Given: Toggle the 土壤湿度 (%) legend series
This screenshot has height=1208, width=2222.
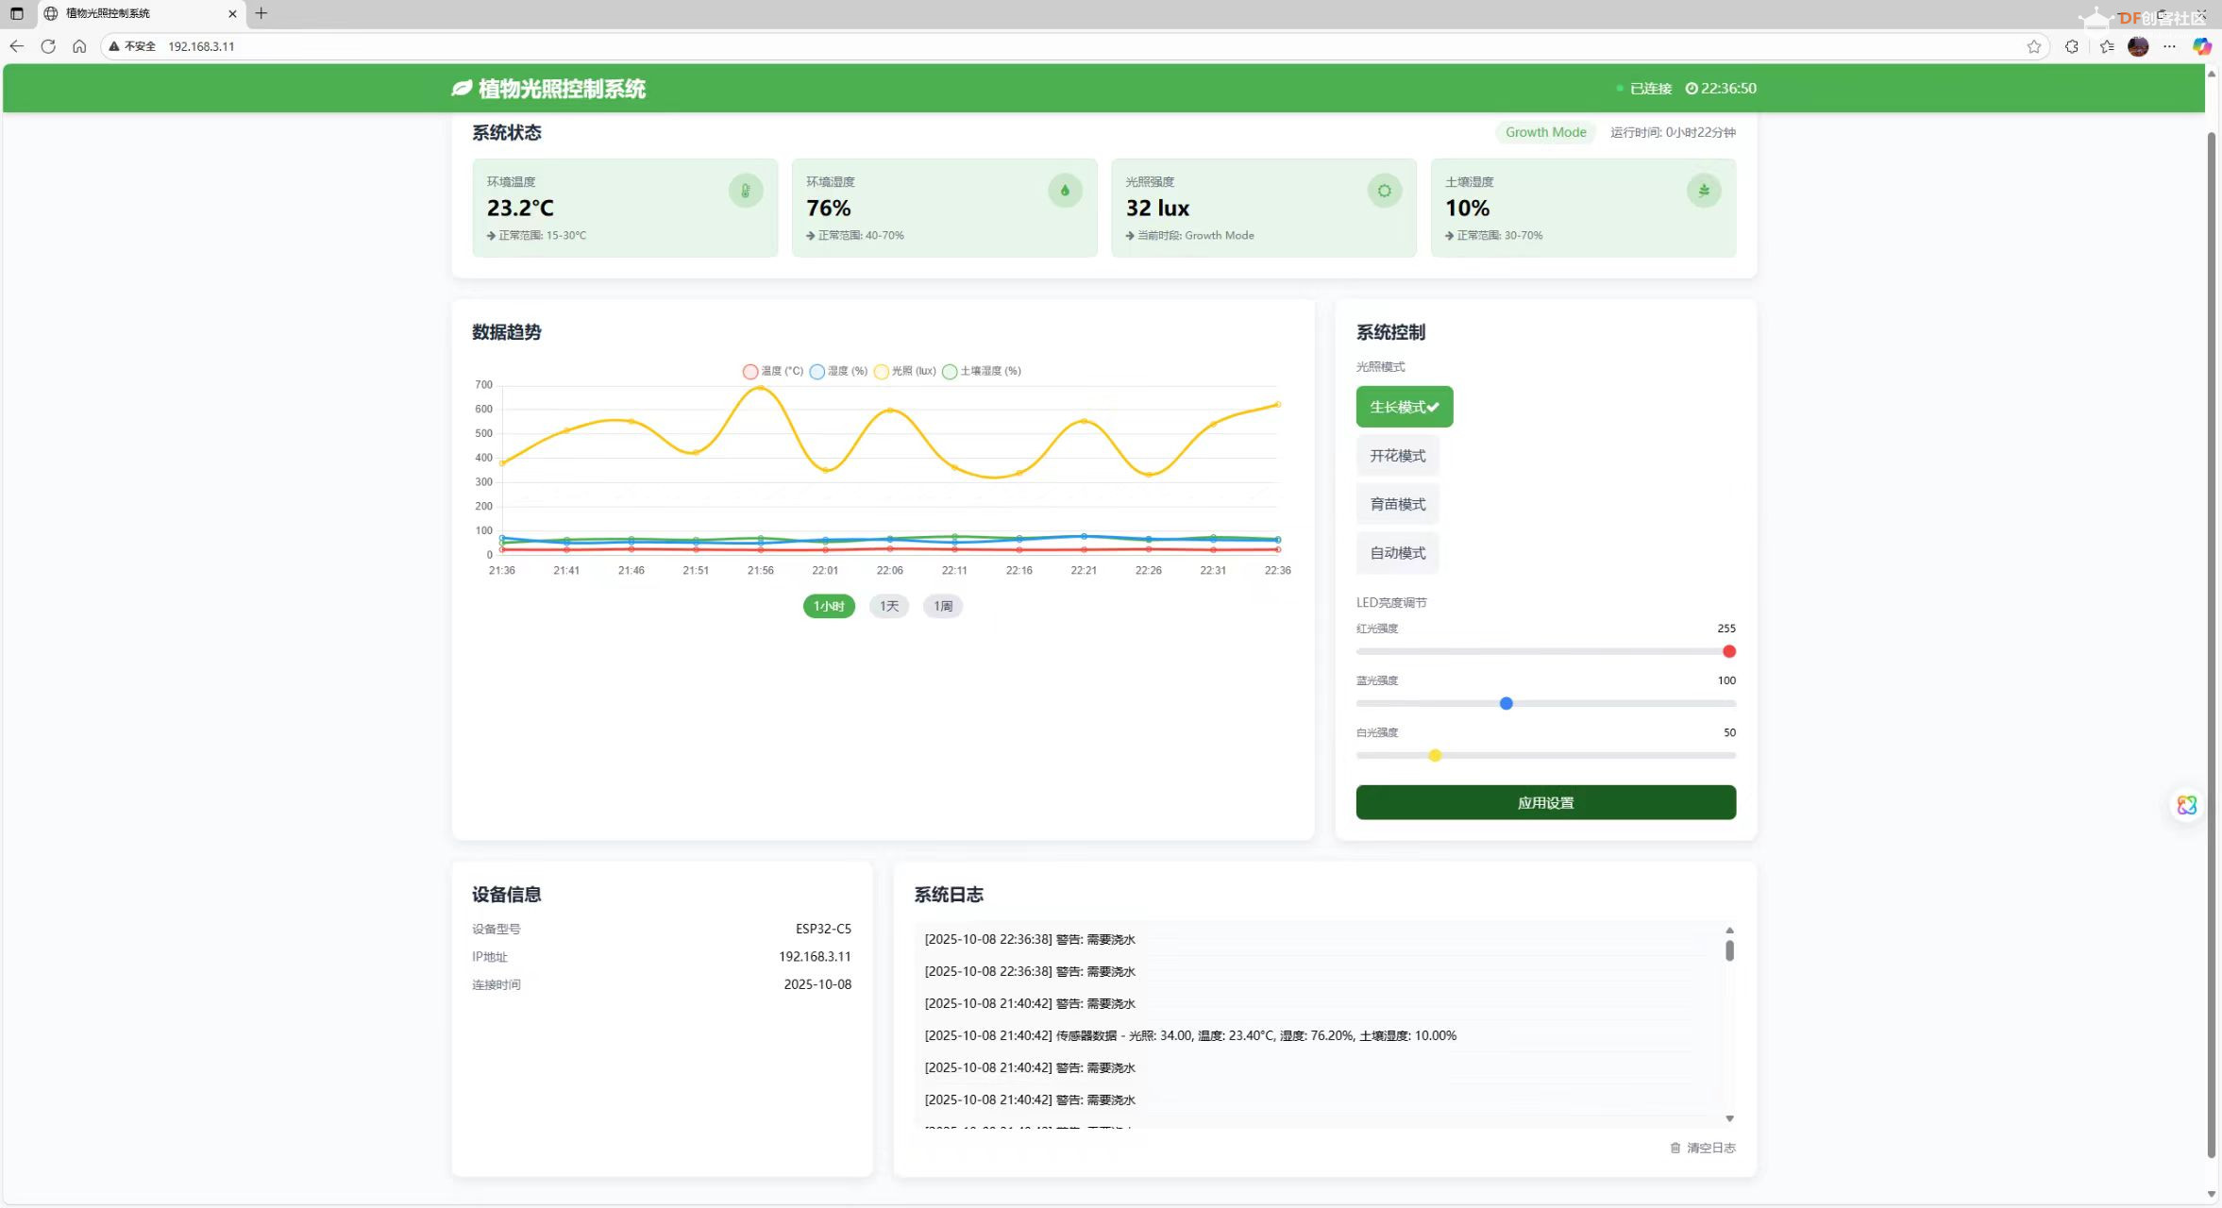Looking at the screenshot, I should point(982,371).
